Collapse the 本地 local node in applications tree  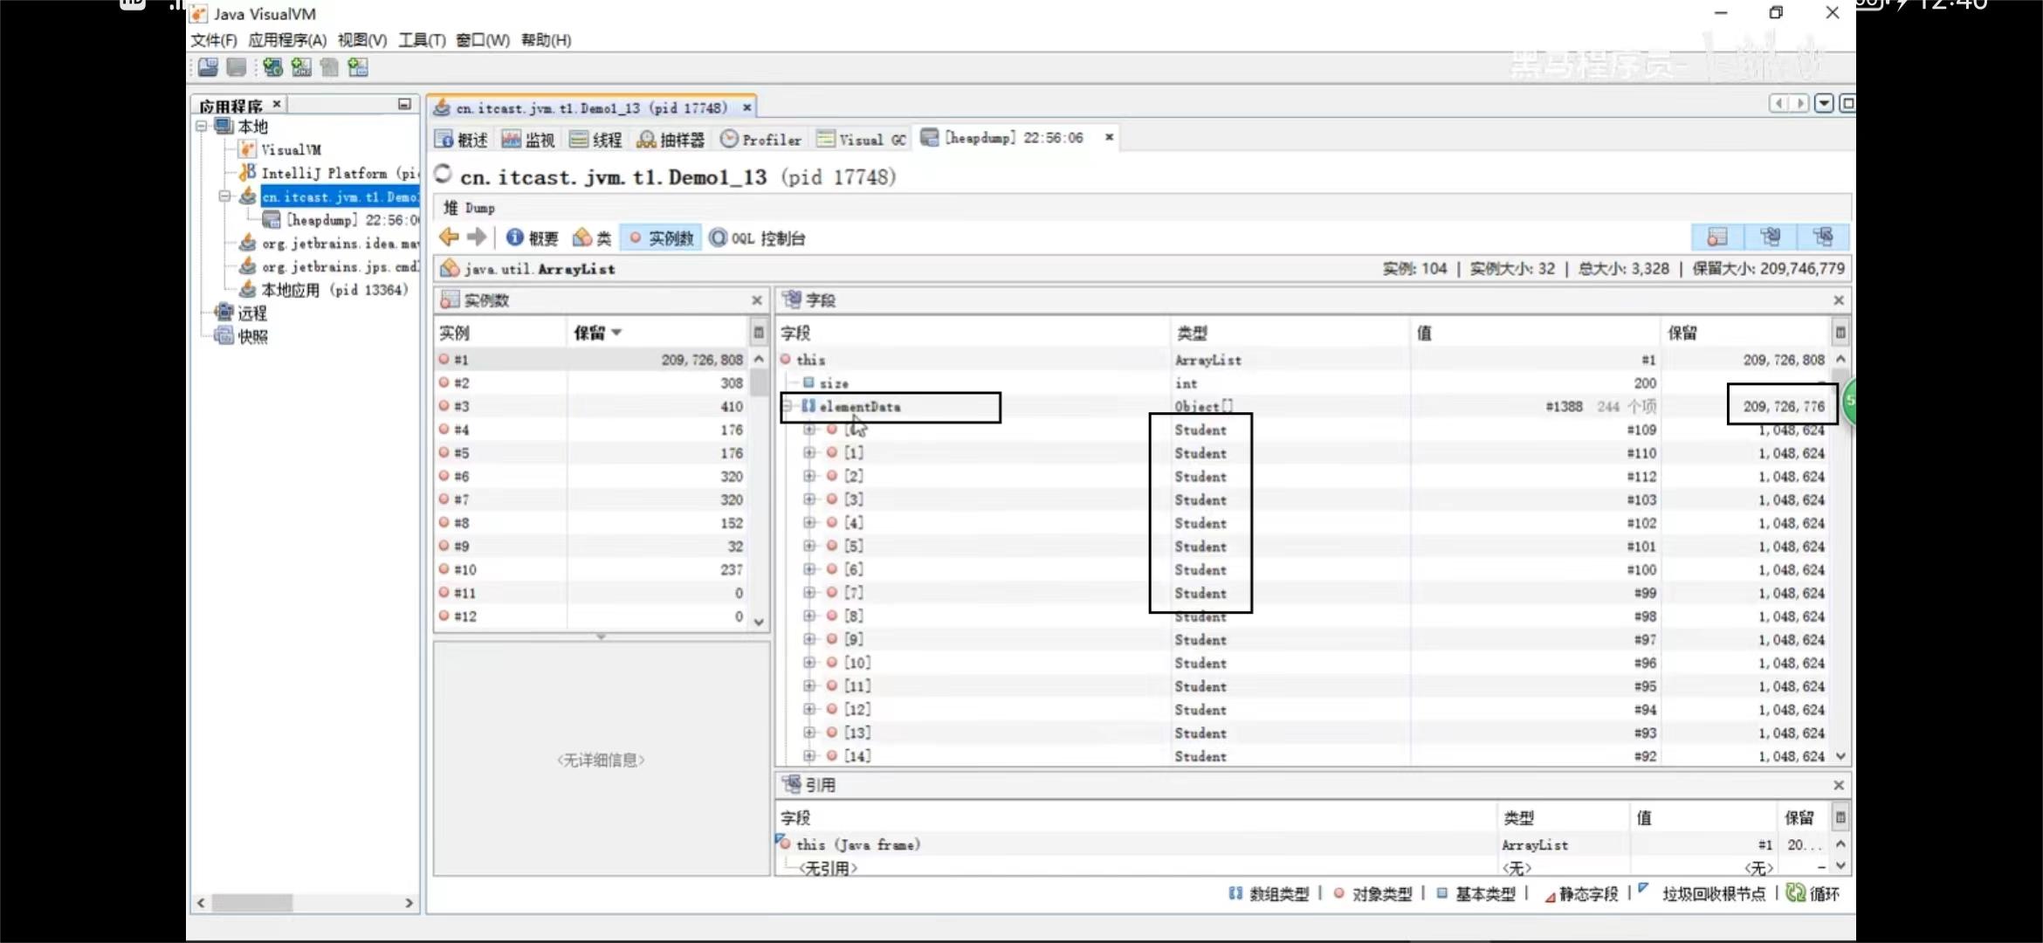click(201, 127)
